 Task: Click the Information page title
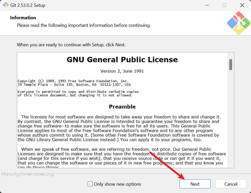coord(23,18)
